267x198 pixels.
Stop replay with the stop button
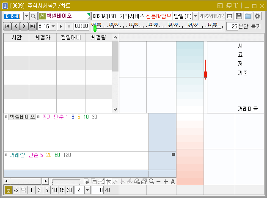(69, 26)
